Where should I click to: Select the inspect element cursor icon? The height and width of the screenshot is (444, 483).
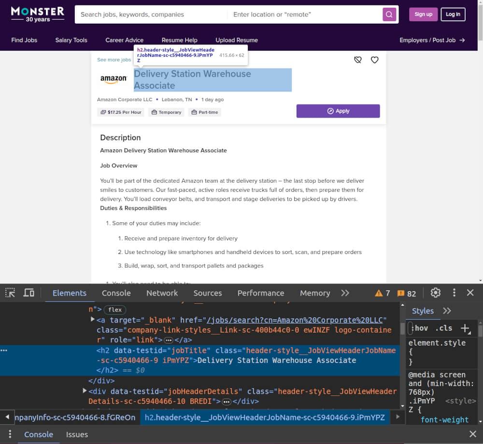coord(9,293)
